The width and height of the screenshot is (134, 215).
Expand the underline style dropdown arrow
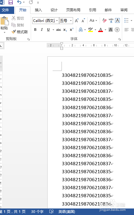pyautogui.click(x=53, y=30)
